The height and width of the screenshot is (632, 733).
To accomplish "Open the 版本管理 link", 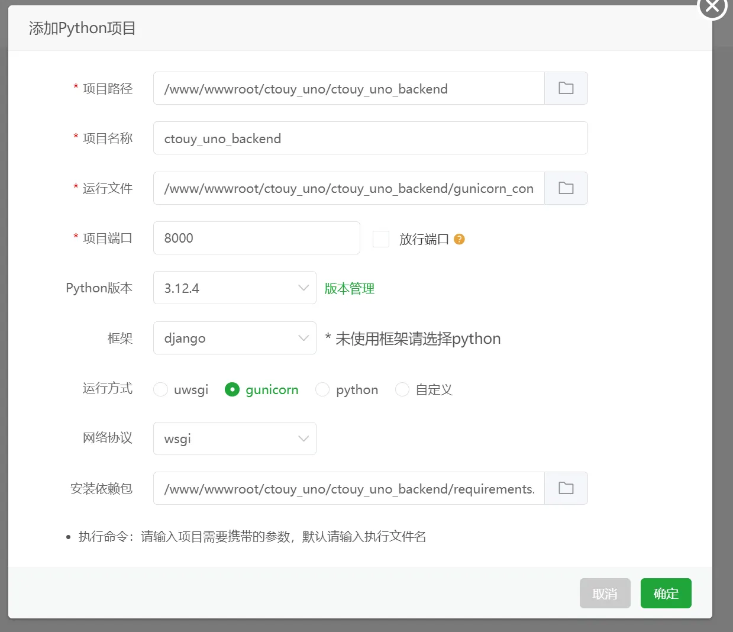I will [350, 288].
